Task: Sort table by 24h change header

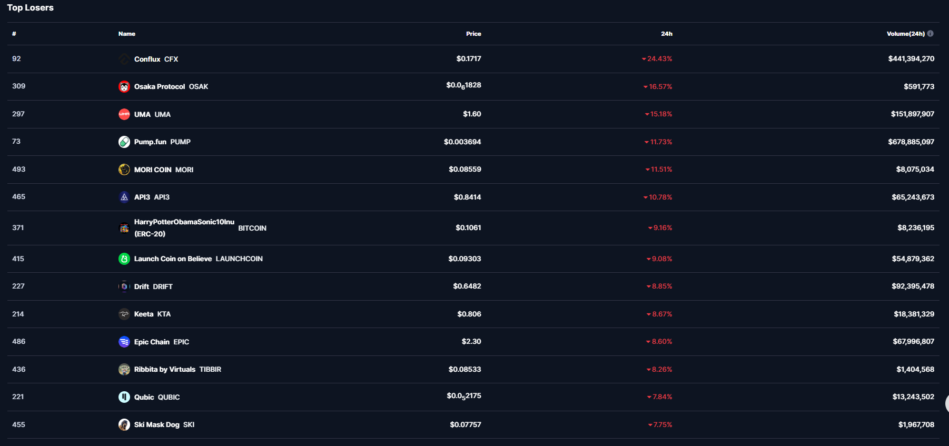Action: [x=667, y=34]
